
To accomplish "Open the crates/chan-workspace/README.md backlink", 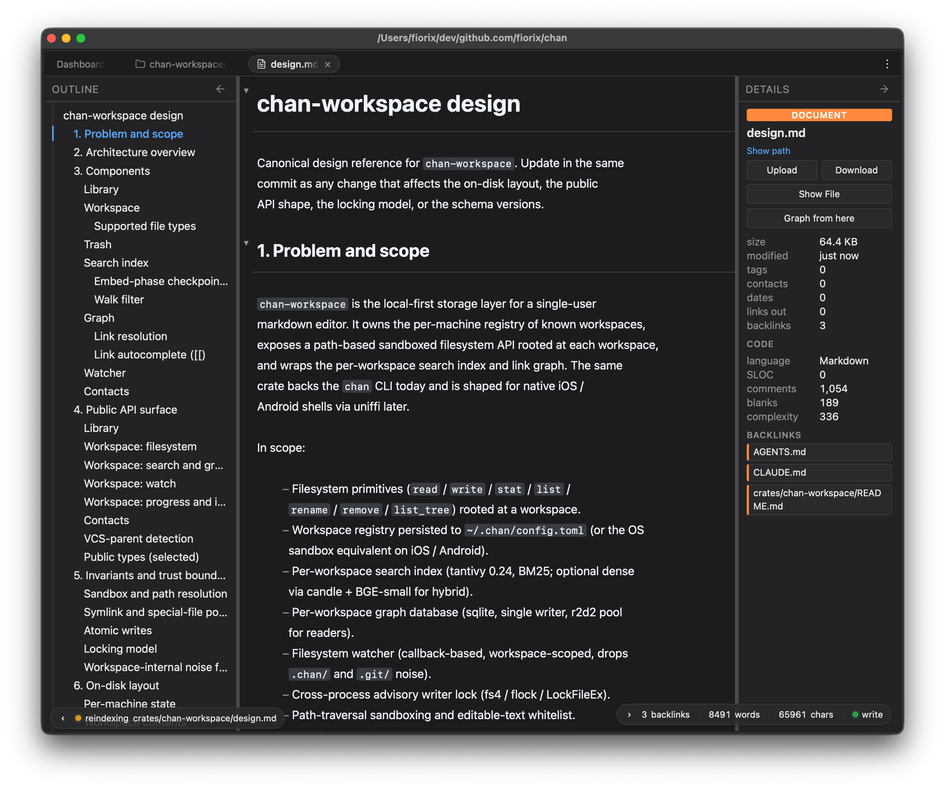I will (819, 499).
